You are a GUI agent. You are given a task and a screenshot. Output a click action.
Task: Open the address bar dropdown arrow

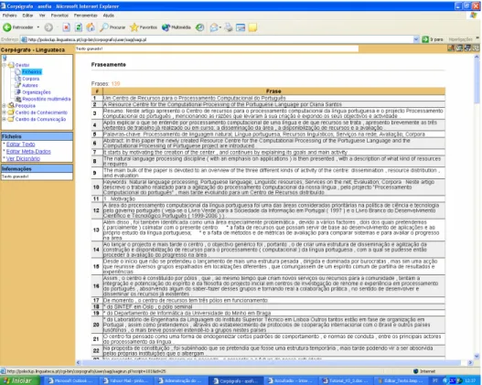416,39
